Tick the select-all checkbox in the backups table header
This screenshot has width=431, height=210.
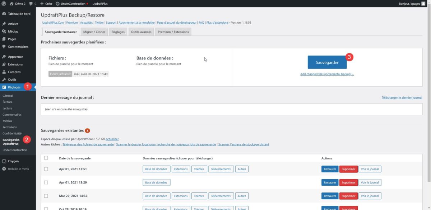[x=46, y=158]
